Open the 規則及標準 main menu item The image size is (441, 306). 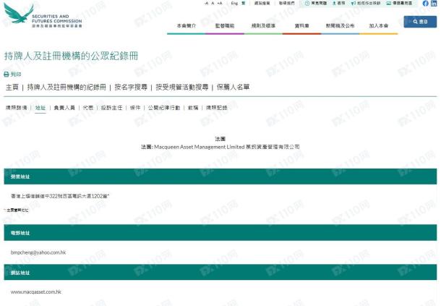click(x=263, y=25)
